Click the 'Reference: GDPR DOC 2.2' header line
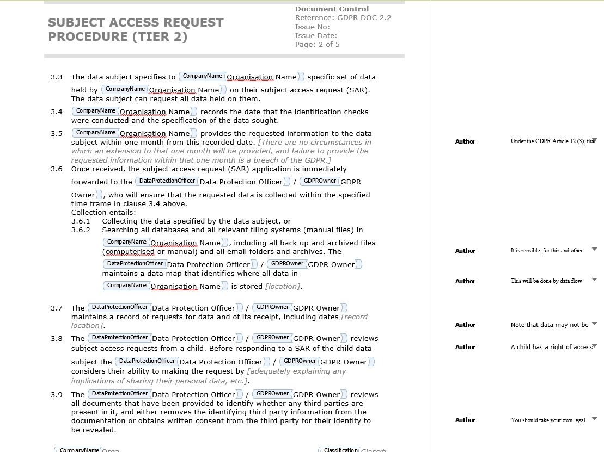 coord(343,18)
